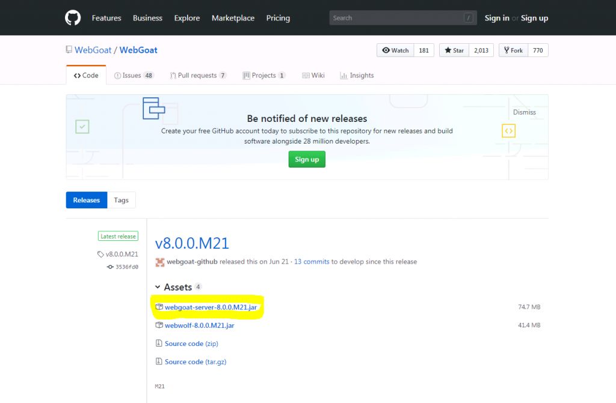This screenshot has height=403, width=616.
Task: Open the Marketplace link
Action: tap(233, 18)
